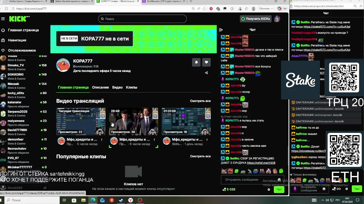Click the KOPA777 channel avatar
The image size is (364, 204).
point(63,65)
